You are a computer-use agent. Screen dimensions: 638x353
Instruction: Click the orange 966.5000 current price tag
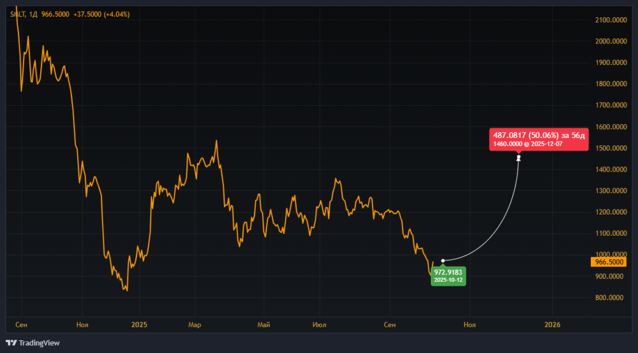tap(609, 262)
